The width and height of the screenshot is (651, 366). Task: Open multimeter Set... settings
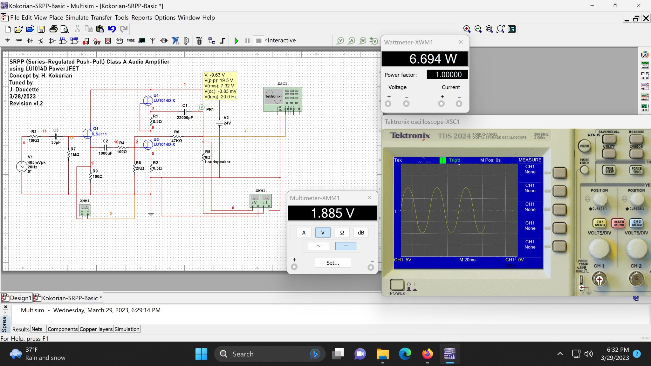point(333,263)
